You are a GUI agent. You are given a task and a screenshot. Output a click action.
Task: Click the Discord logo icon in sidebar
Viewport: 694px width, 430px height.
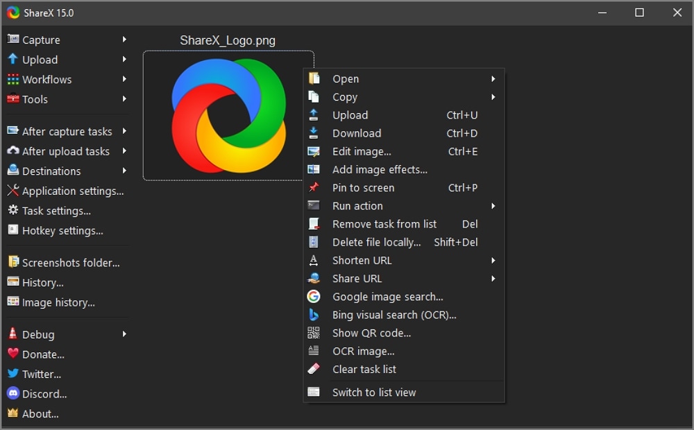click(12, 393)
